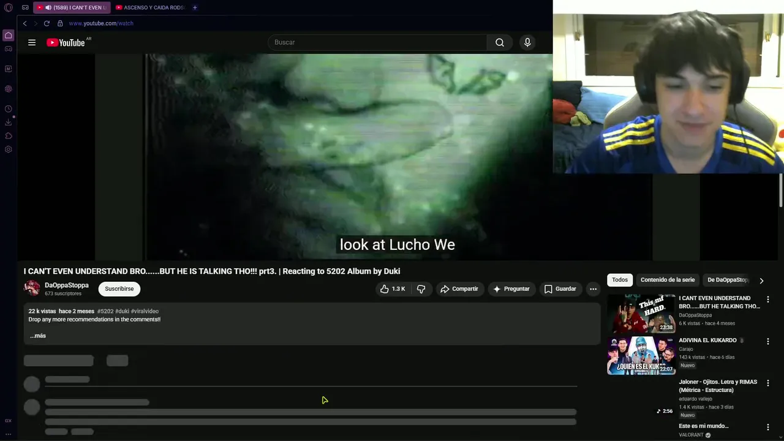Open options for ADIVINA EL KUKARDO video
Viewport: 784px width, 441px height.
[x=767, y=341]
